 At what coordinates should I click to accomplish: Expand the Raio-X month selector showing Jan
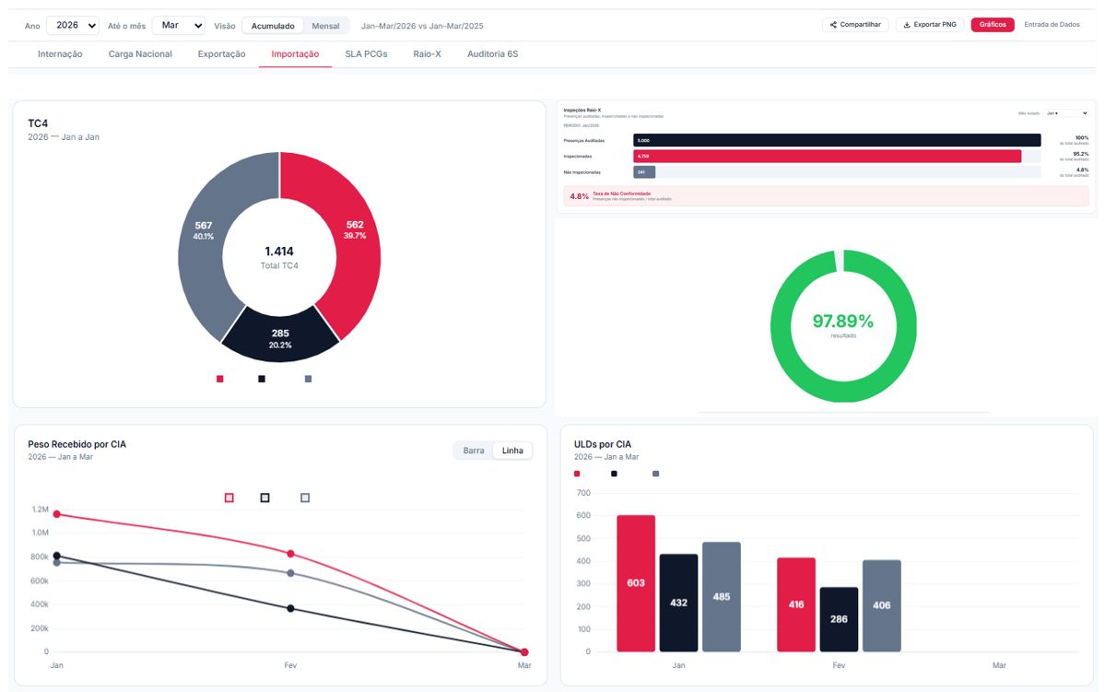coord(1066,112)
